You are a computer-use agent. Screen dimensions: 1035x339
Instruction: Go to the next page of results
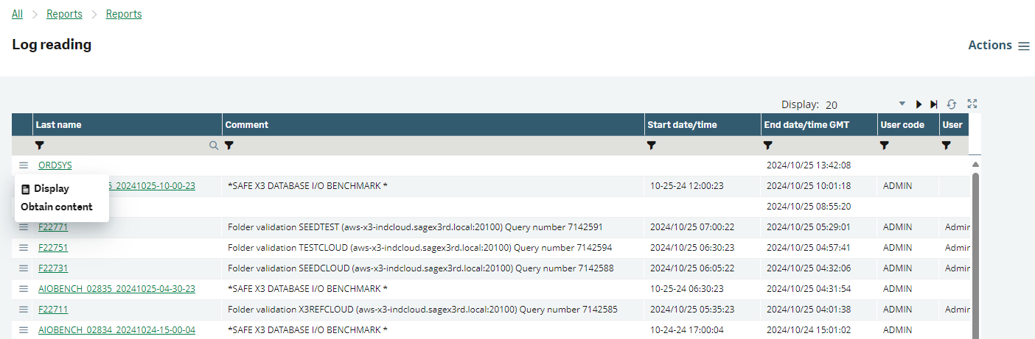[919, 104]
